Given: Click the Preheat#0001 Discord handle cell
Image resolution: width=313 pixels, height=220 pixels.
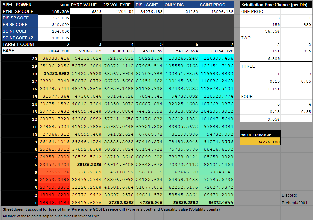Looking at the screenshot, I should click(294, 203).
